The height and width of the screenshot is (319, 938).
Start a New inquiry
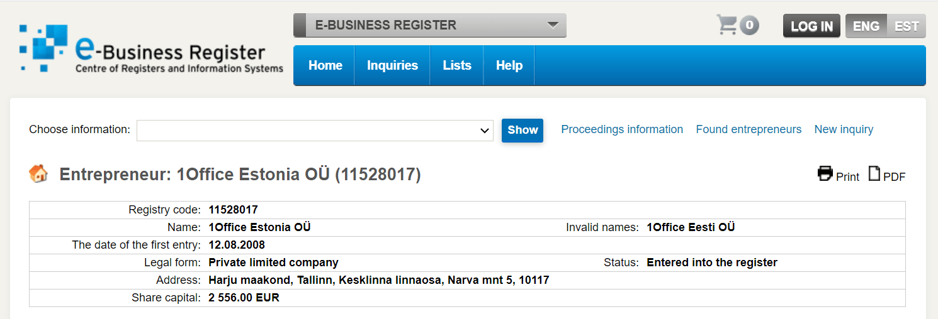[844, 129]
